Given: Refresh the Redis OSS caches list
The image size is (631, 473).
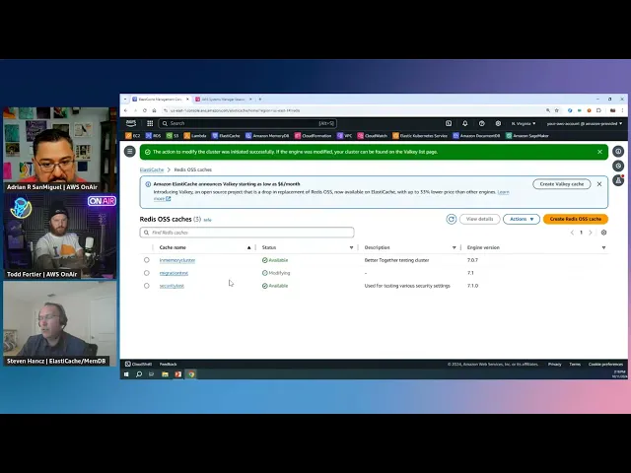Looking at the screenshot, I should coord(452,219).
